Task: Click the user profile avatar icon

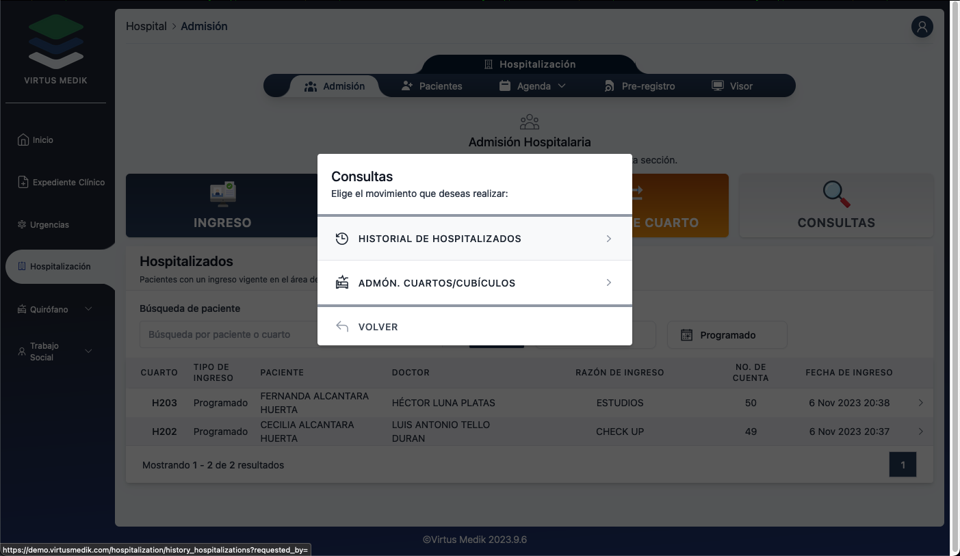Action: click(922, 27)
